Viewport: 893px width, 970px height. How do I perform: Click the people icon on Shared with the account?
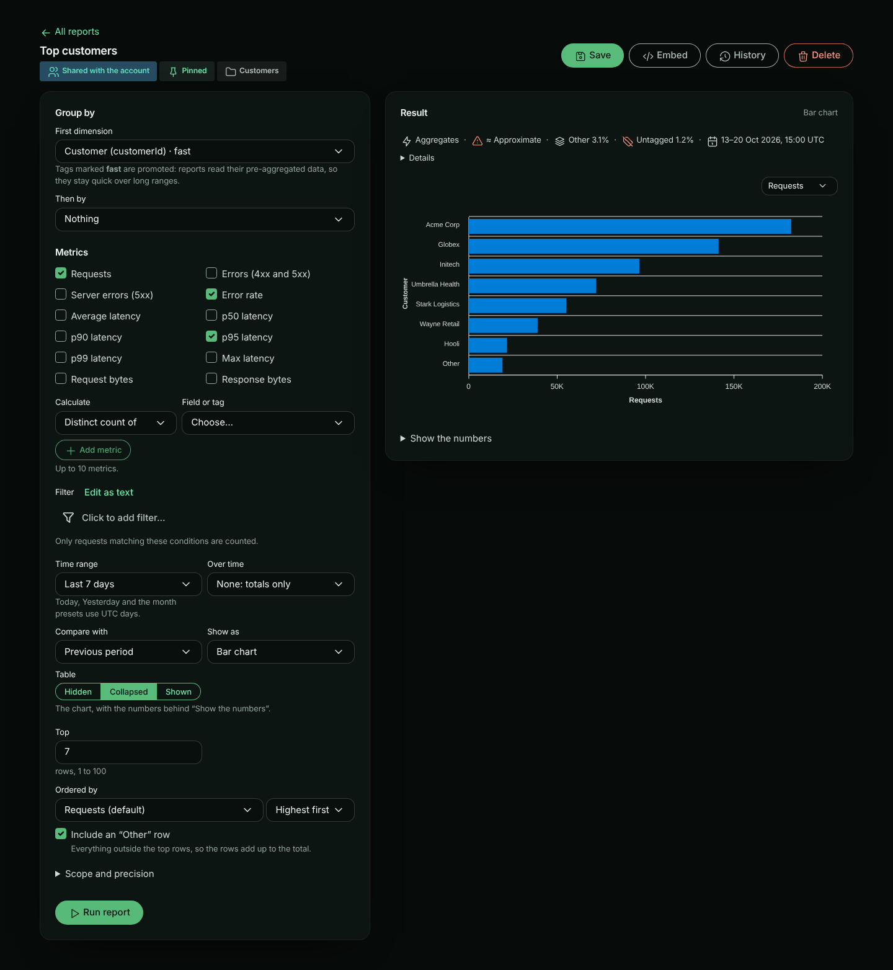click(x=54, y=71)
